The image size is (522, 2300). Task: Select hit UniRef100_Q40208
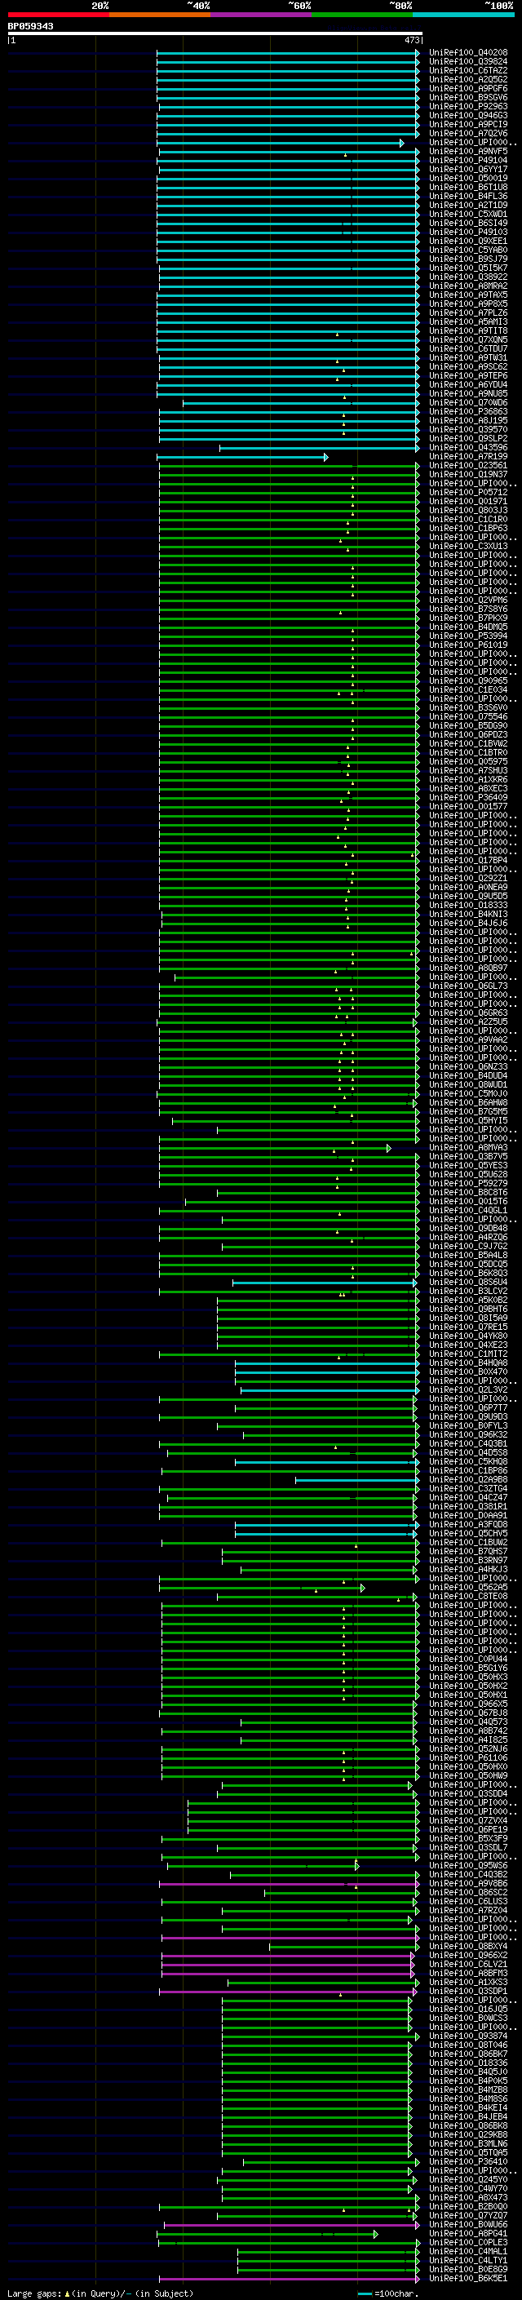coord(468,53)
